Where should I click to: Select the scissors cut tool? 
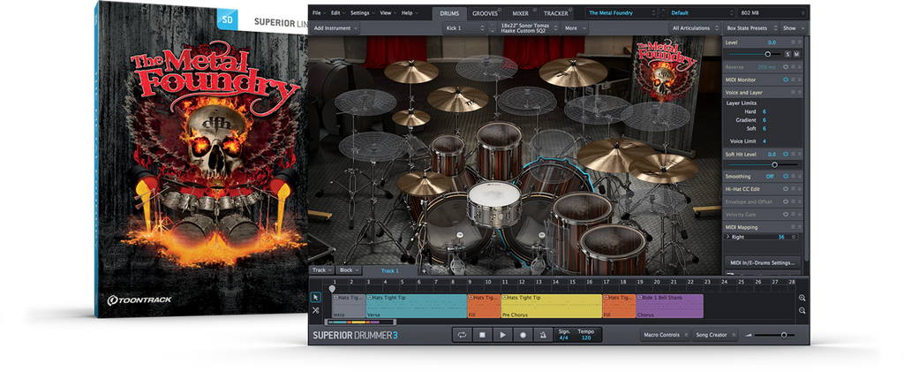(315, 310)
